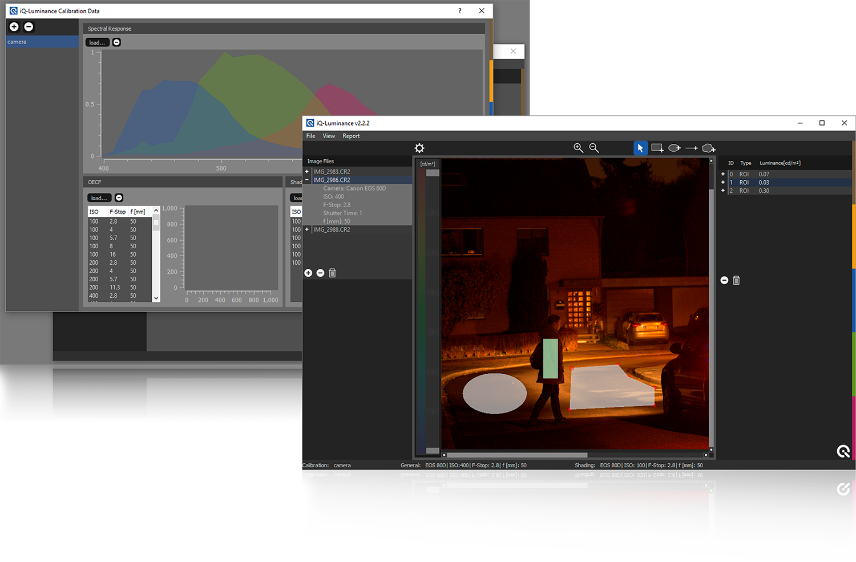Open the Report menu
This screenshot has width=856, height=562.
click(351, 136)
